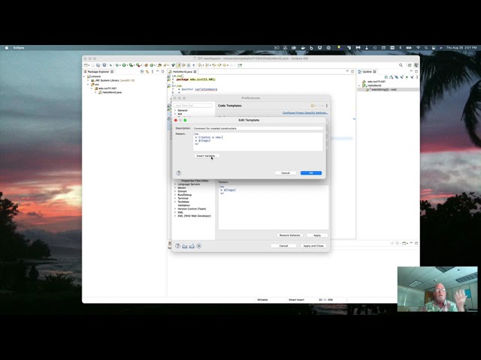
Task: Select Properties Files Editor in preferences
Action: click(195, 181)
